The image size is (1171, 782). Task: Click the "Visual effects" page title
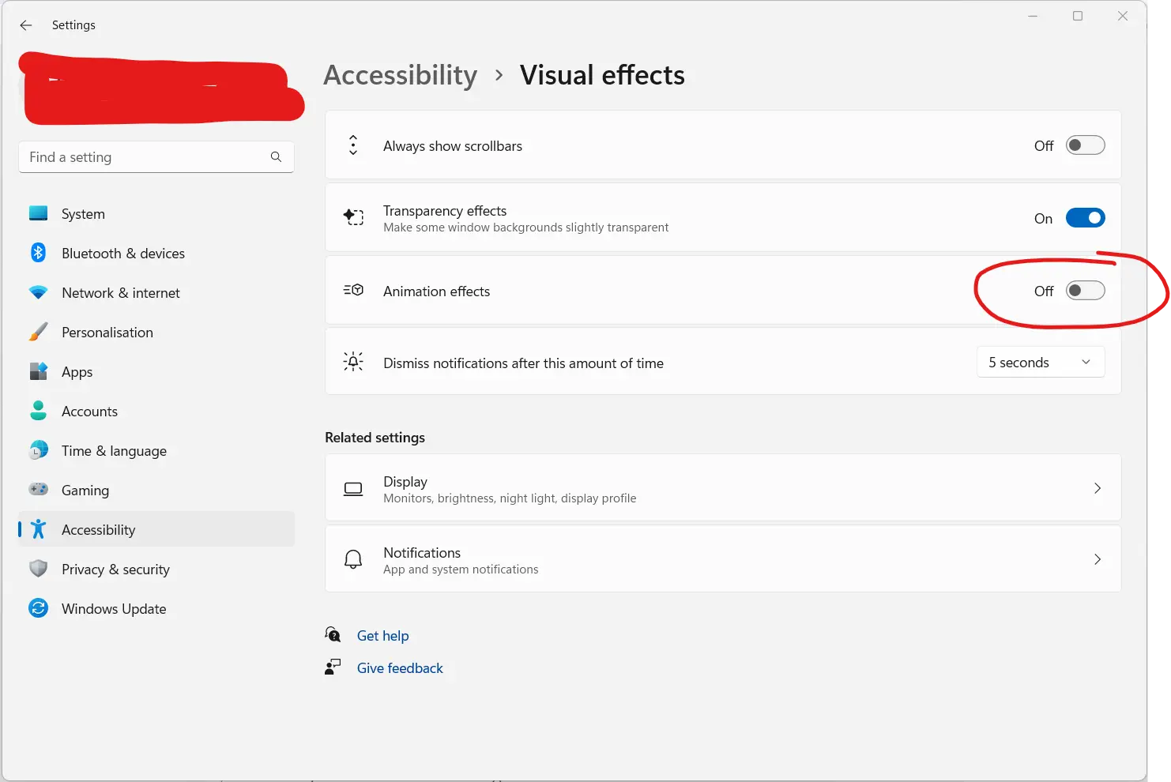(602, 75)
